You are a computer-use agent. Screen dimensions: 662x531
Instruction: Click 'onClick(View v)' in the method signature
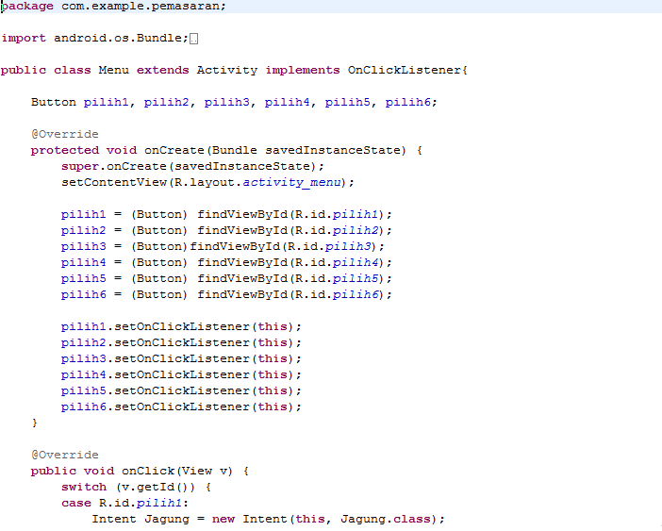(177, 471)
